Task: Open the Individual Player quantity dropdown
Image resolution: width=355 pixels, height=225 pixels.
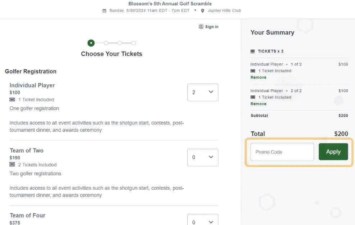Action: point(203,92)
